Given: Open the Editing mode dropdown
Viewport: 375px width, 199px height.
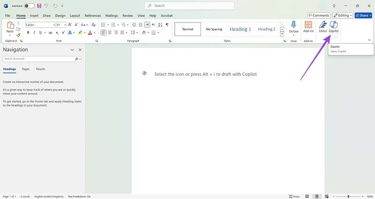Looking at the screenshot, I should point(343,15).
